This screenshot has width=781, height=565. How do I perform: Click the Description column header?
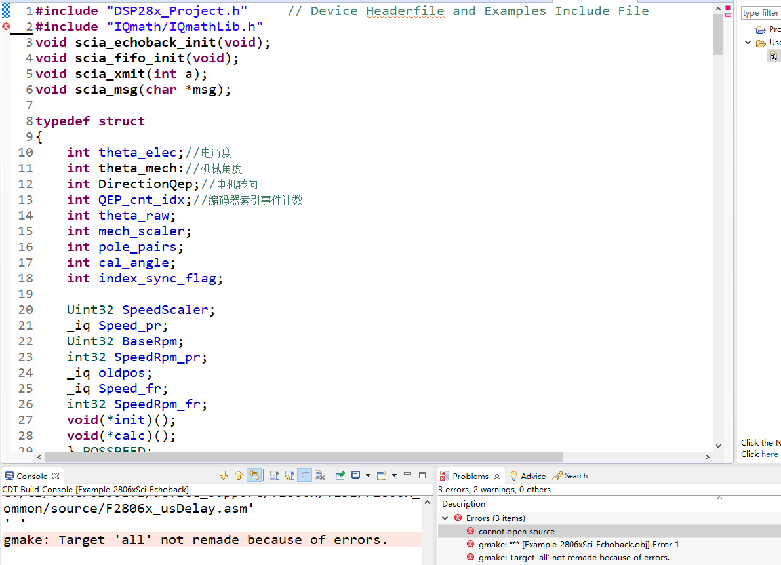463,504
